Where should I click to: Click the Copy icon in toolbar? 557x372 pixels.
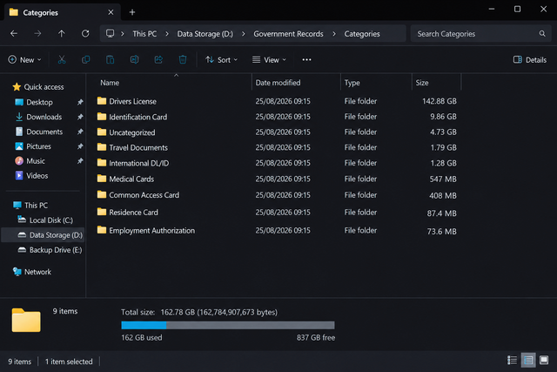point(85,60)
